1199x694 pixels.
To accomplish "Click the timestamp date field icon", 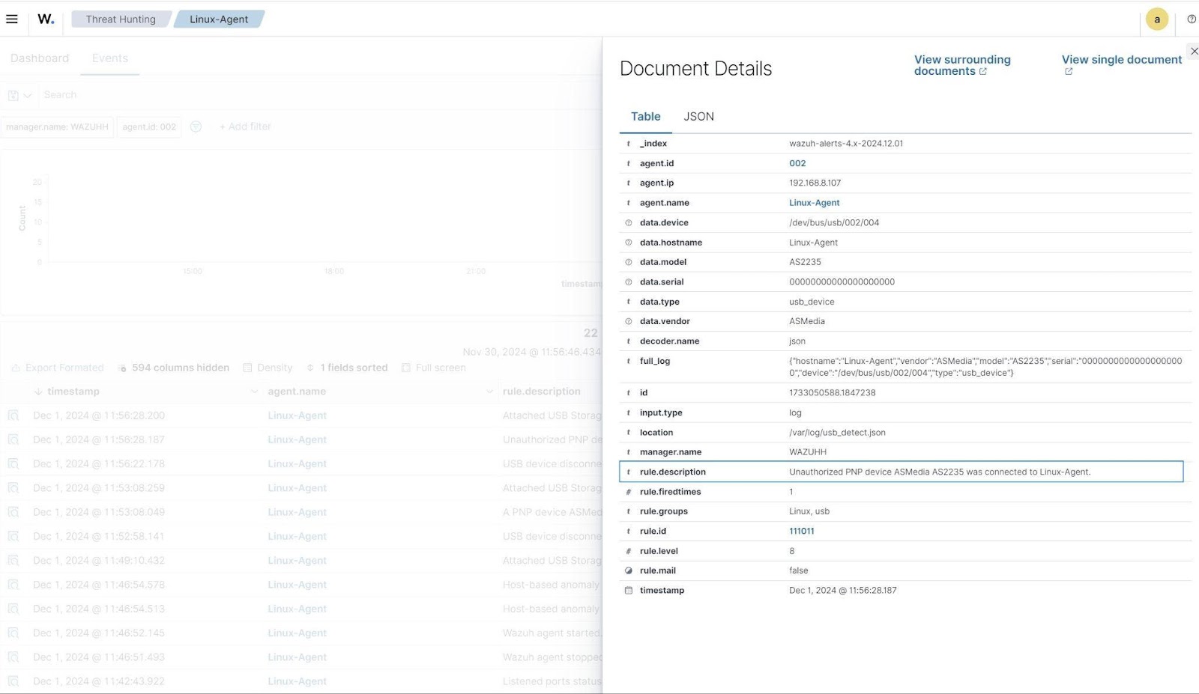I will (628, 591).
